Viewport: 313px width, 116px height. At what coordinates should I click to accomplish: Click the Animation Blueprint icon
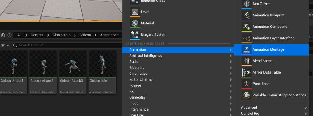pos(247,15)
